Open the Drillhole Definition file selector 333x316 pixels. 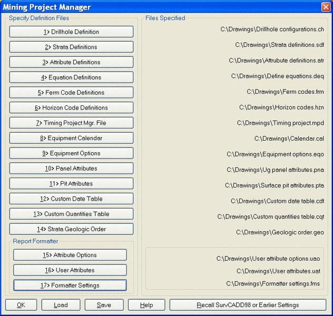71,32
